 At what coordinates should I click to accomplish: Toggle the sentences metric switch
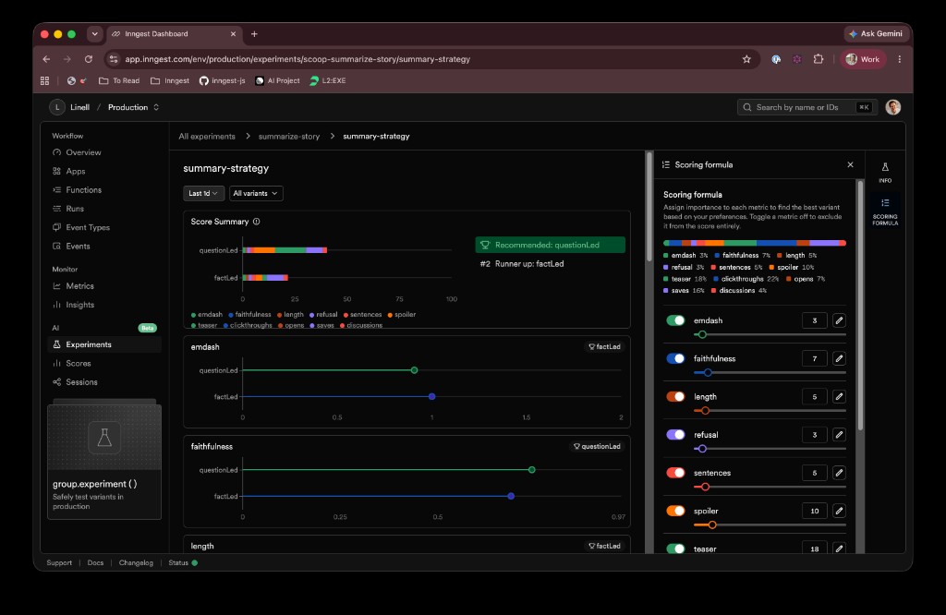pos(675,472)
